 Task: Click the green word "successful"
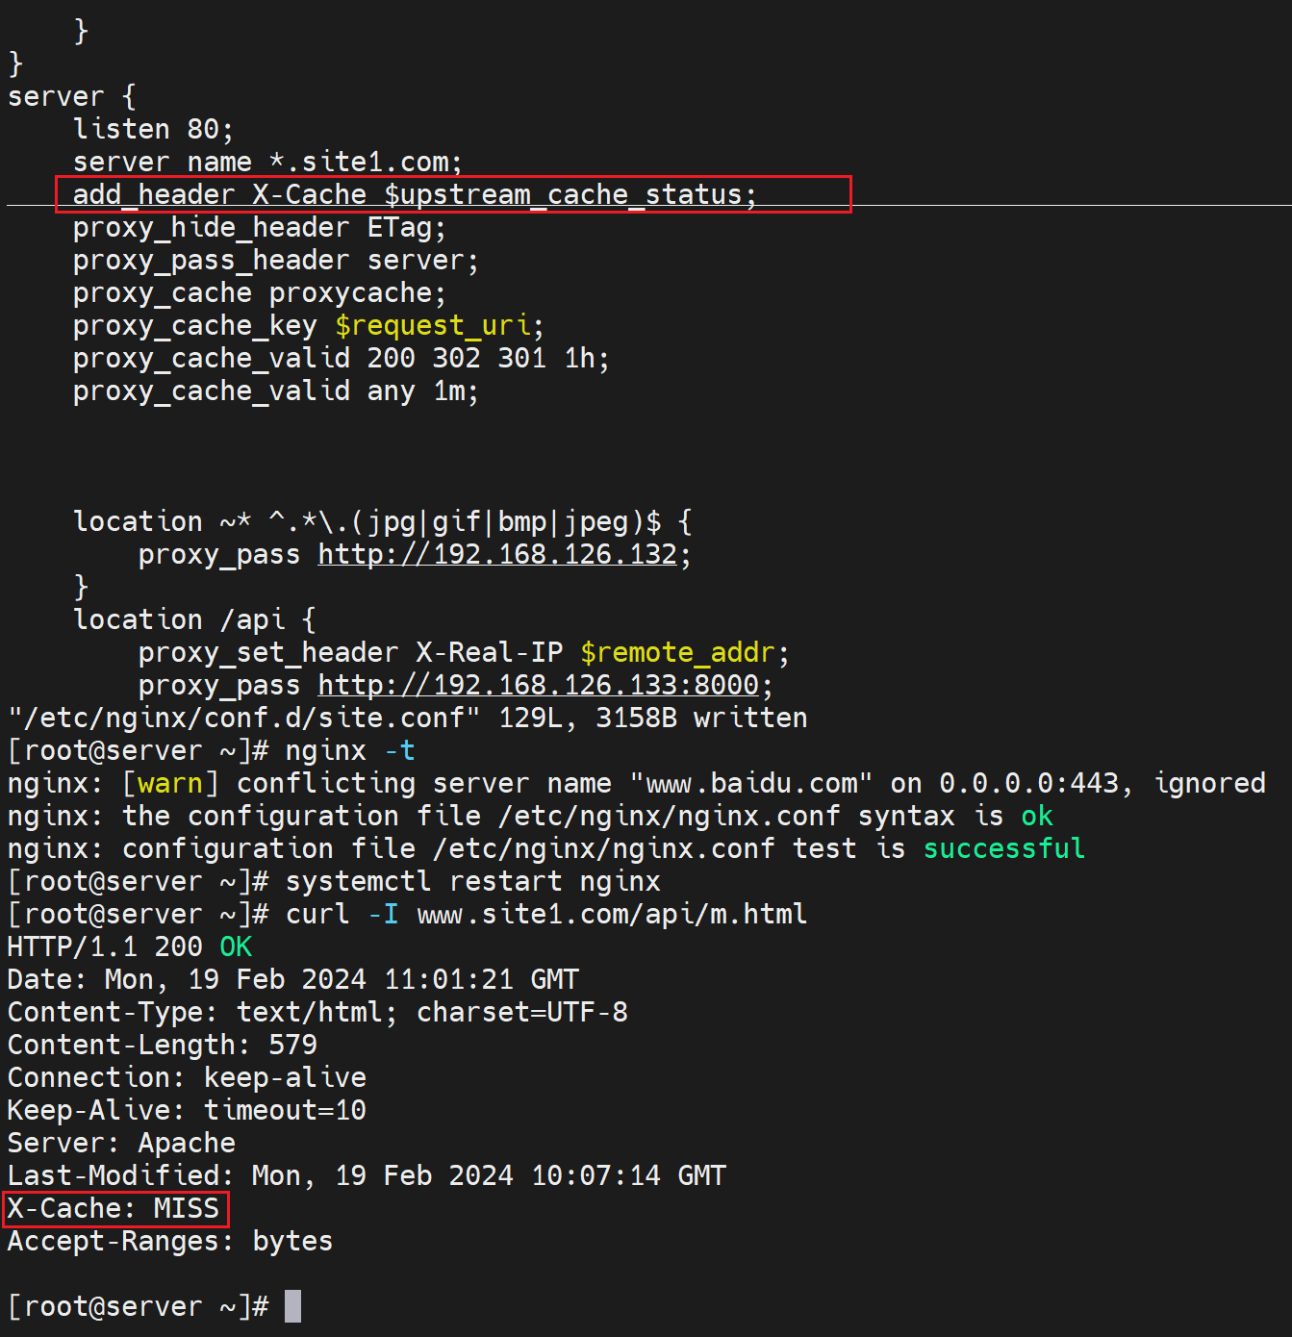[x=1003, y=848]
